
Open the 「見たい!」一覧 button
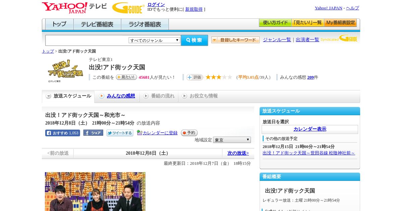[308, 23]
